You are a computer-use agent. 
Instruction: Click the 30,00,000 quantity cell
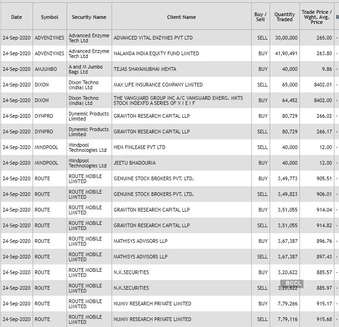286,38
